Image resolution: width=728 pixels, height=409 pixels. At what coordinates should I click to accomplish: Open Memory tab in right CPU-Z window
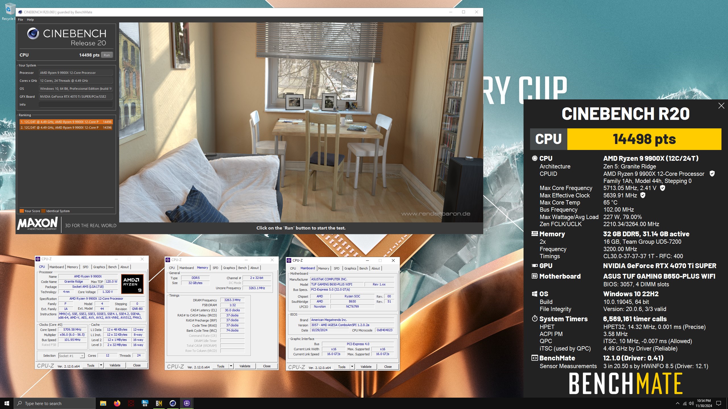point(324,268)
